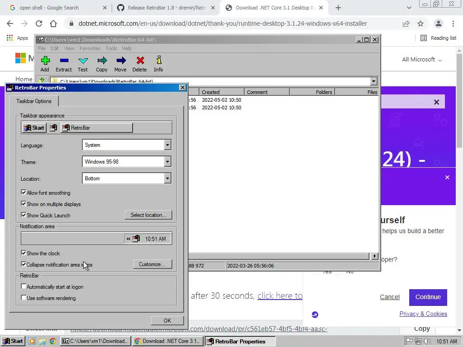This screenshot has height=347, width=463.
Task: Go back in Chrome with the back arrow
Action: 10,23
